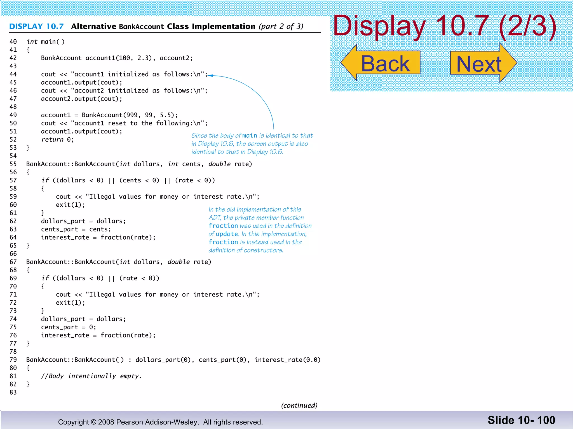Click default constructor initializer list line 79

point(173,360)
